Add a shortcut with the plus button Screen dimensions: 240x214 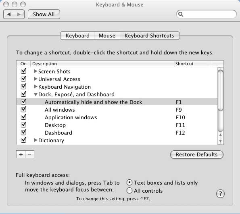(x=21, y=154)
